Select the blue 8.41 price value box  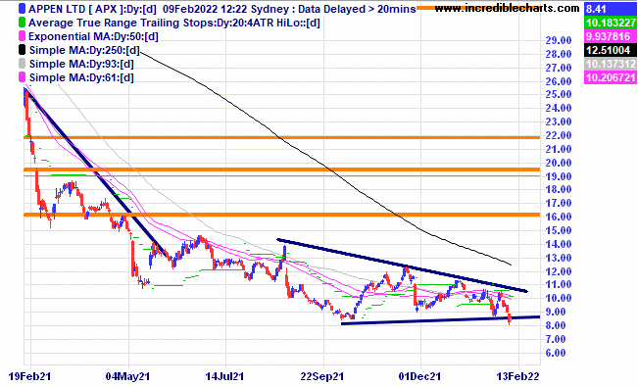coord(611,9)
